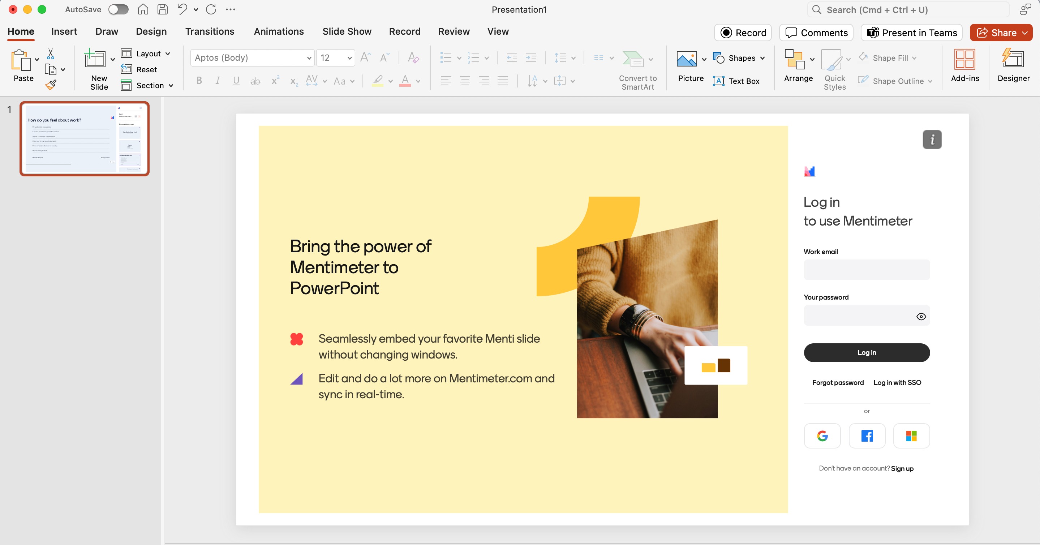This screenshot has width=1040, height=545.
Task: Click the Forgot password link
Action: pyautogui.click(x=838, y=382)
